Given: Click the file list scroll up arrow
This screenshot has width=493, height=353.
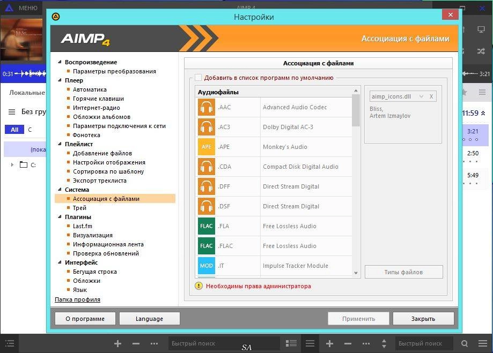Looking at the screenshot, I should pyautogui.click(x=356, y=91).
